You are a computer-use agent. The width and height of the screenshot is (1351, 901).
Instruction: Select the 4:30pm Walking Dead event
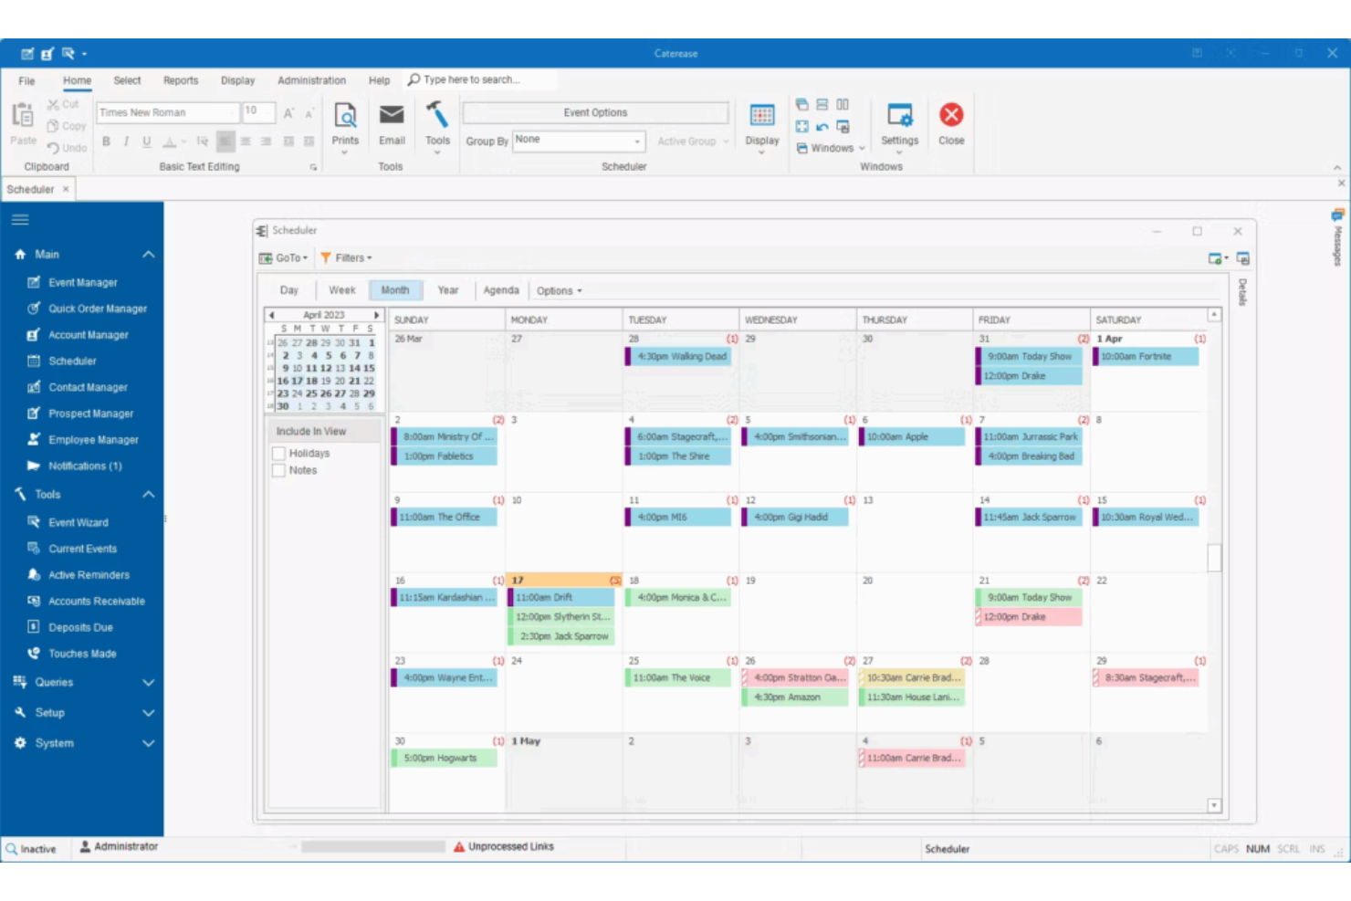678,357
